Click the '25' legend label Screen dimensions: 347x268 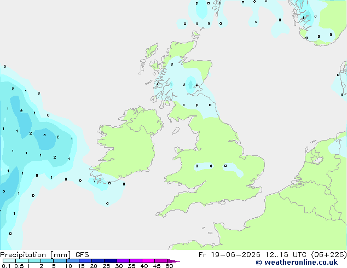[x=106, y=266]
